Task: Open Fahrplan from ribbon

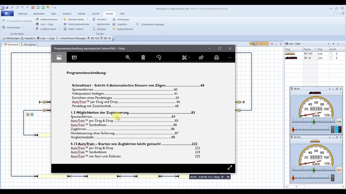Action: [99, 29]
